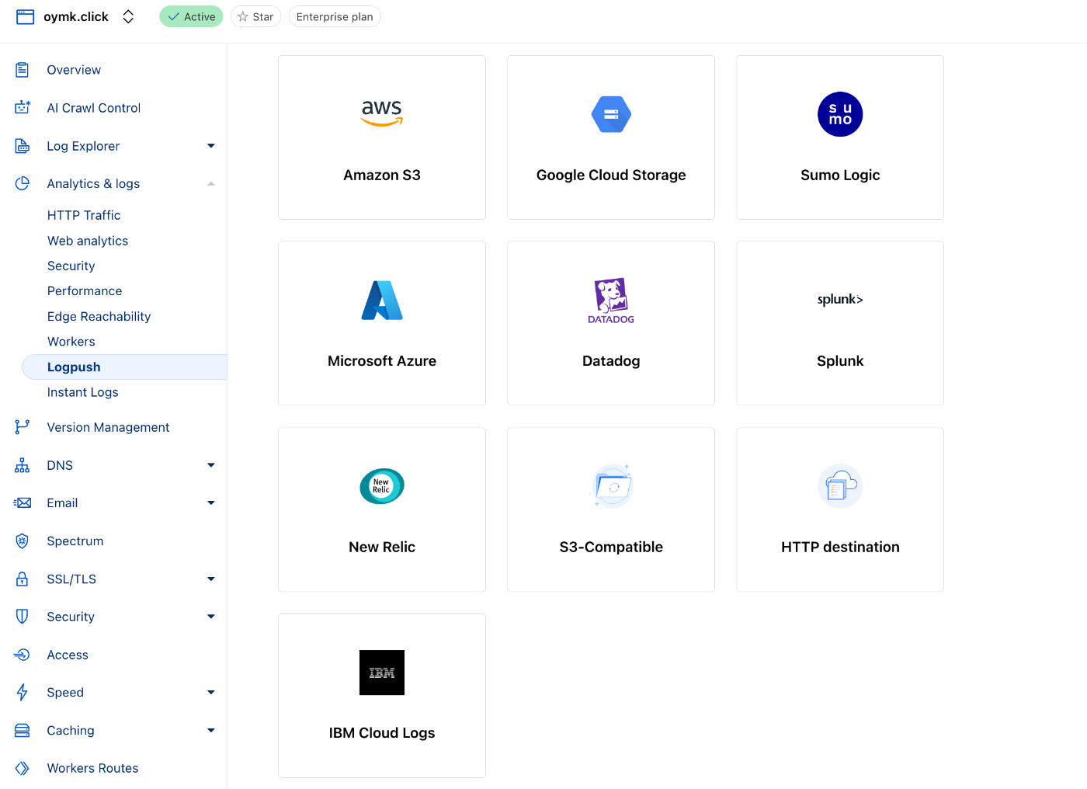Click the Analytics & logs pie chart icon
The width and height of the screenshot is (1087, 789).
(x=23, y=183)
